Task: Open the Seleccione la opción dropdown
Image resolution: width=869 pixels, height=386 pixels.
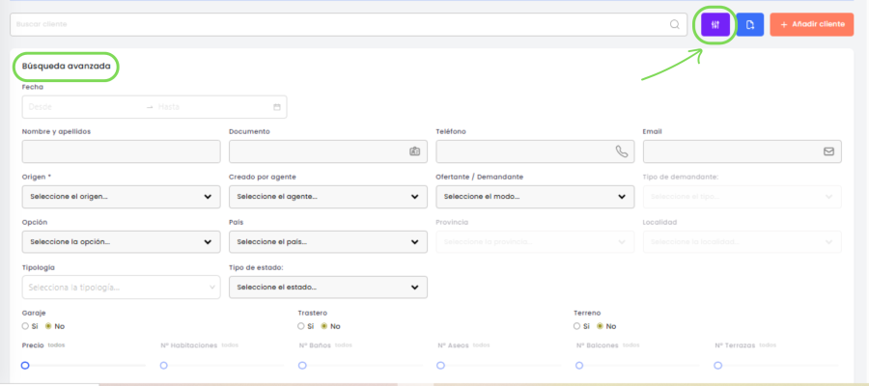Action: click(x=122, y=242)
